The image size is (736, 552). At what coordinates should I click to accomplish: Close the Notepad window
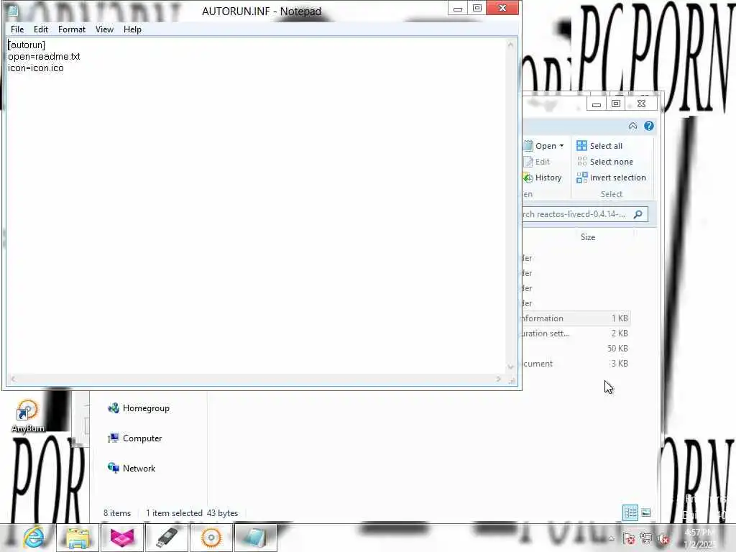point(502,9)
